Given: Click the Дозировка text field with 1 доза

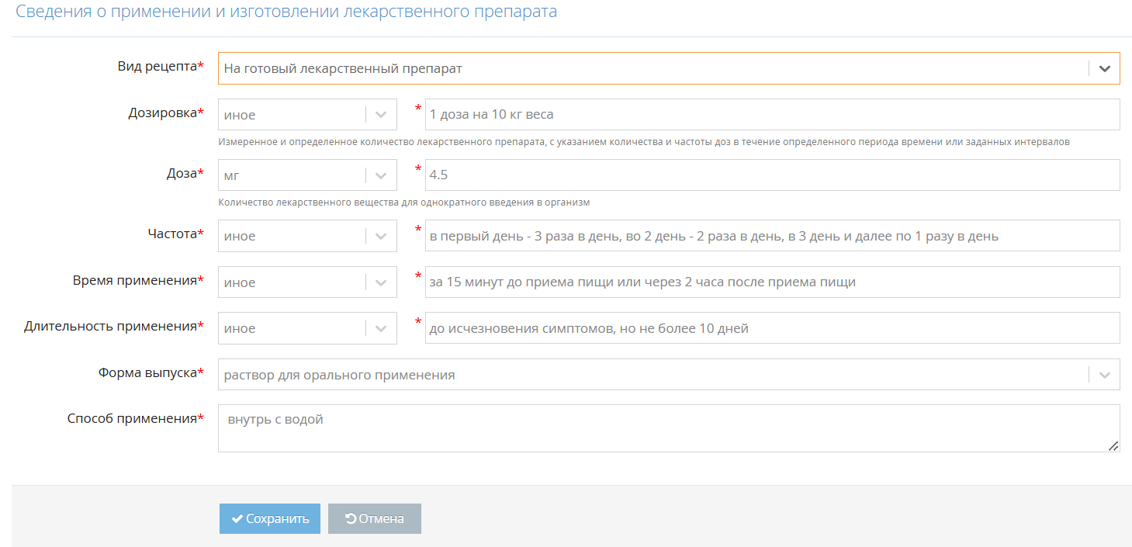Looking at the screenshot, I should point(771,114).
